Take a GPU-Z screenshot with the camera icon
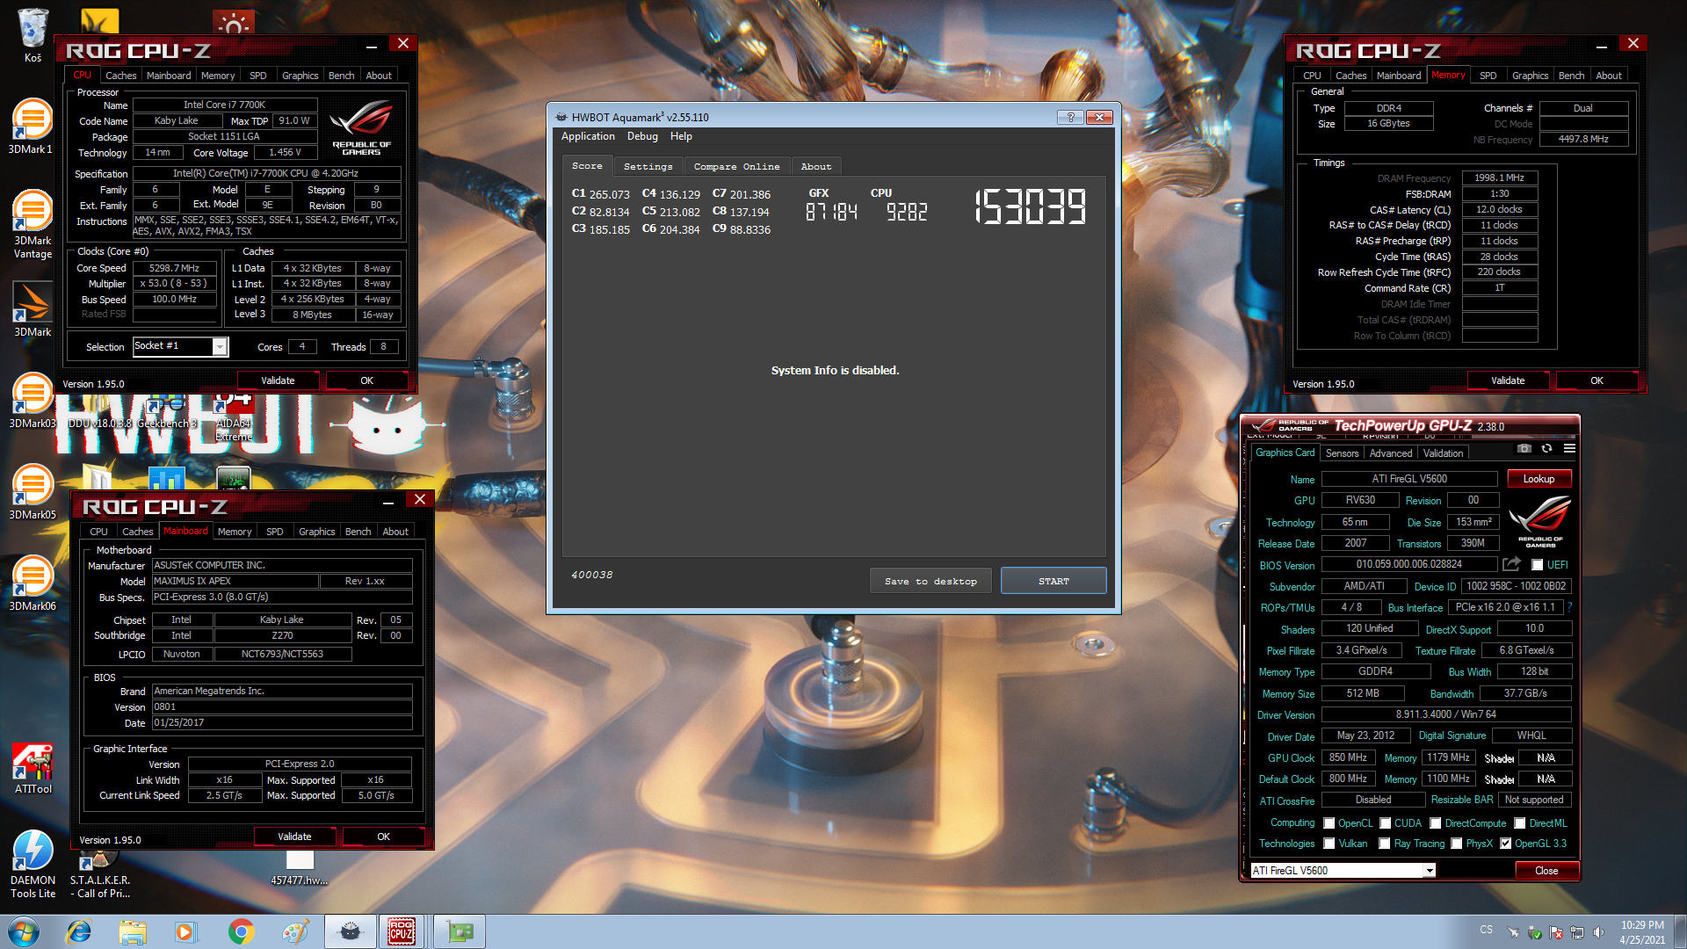The width and height of the screenshot is (1687, 949). click(1524, 449)
